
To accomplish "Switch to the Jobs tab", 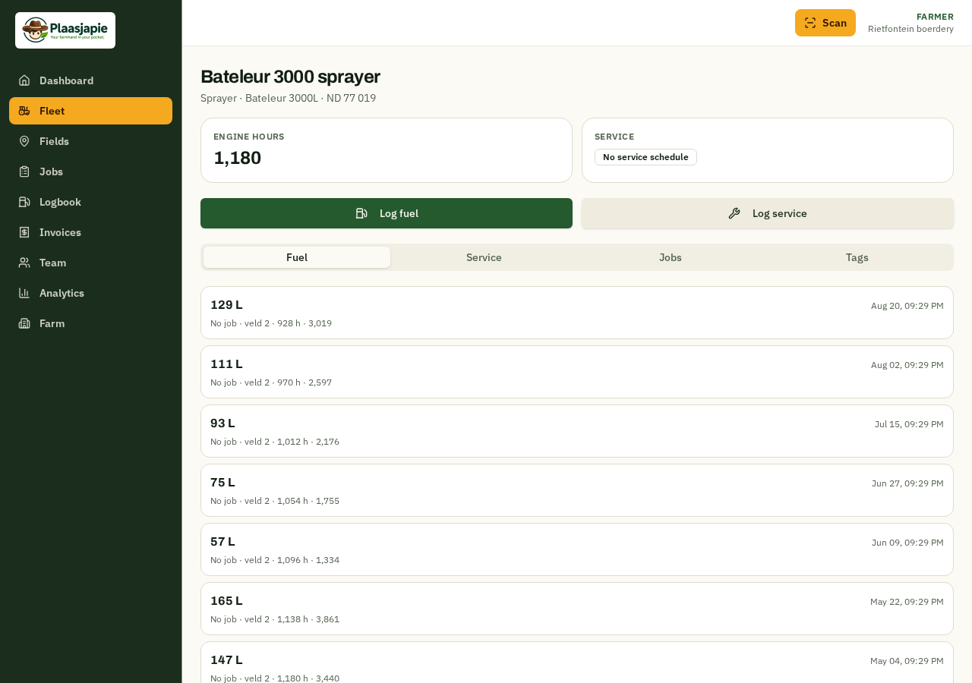I will coord(671,257).
